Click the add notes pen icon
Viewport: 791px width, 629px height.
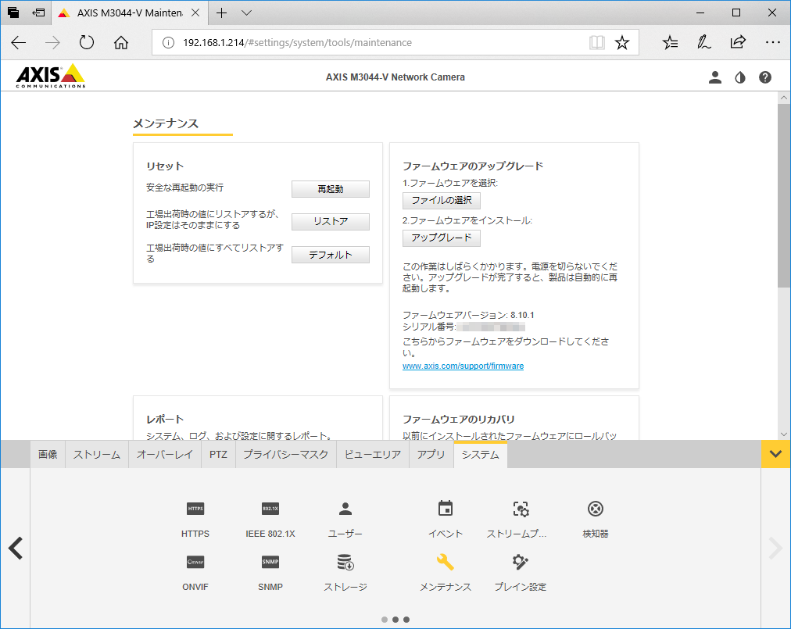703,42
